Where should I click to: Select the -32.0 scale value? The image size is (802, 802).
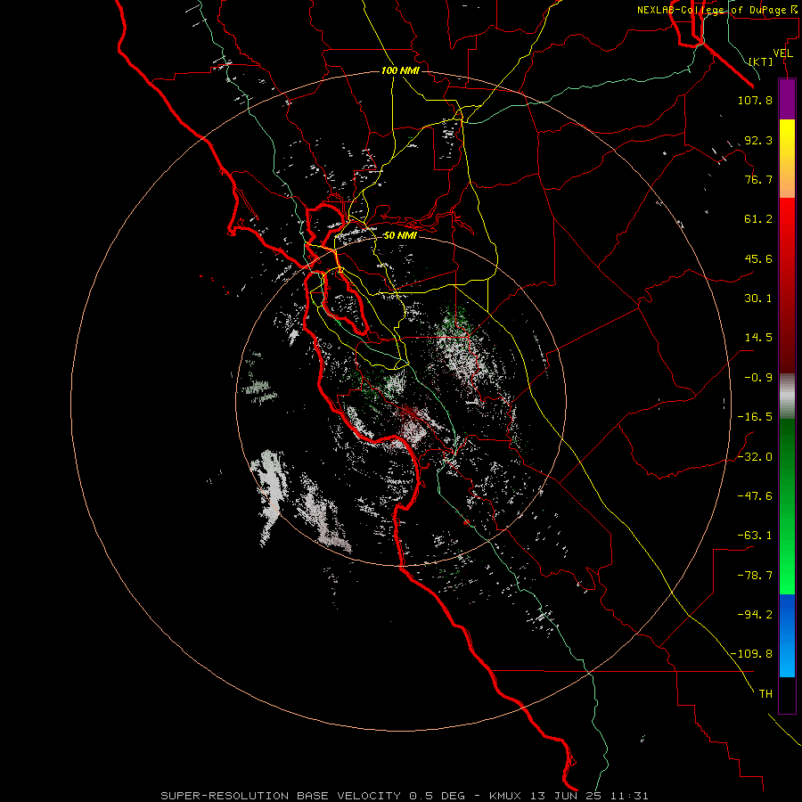[x=755, y=457]
